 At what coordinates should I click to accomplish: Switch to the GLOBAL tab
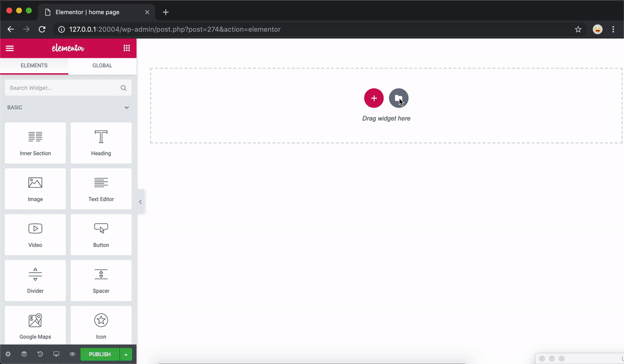(102, 66)
